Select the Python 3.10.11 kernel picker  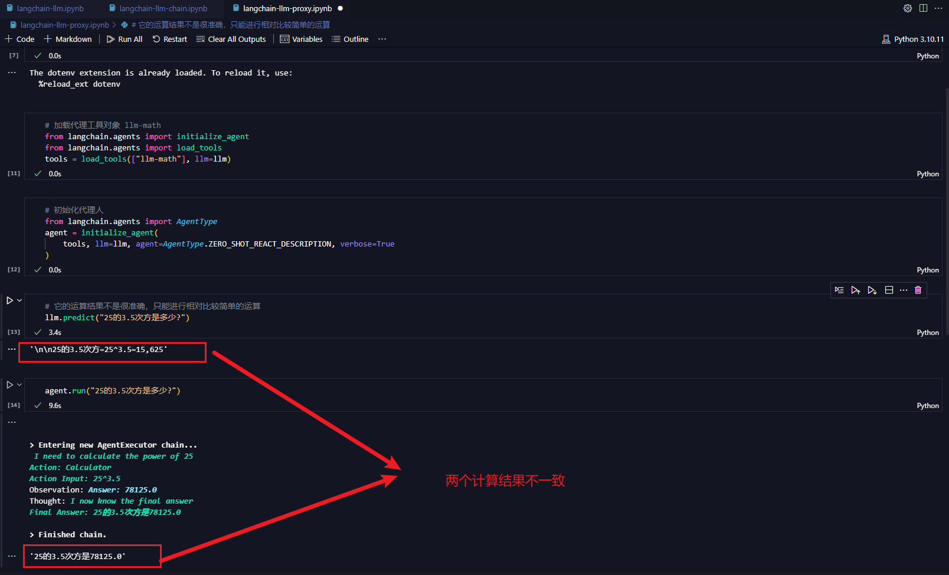click(913, 39)
